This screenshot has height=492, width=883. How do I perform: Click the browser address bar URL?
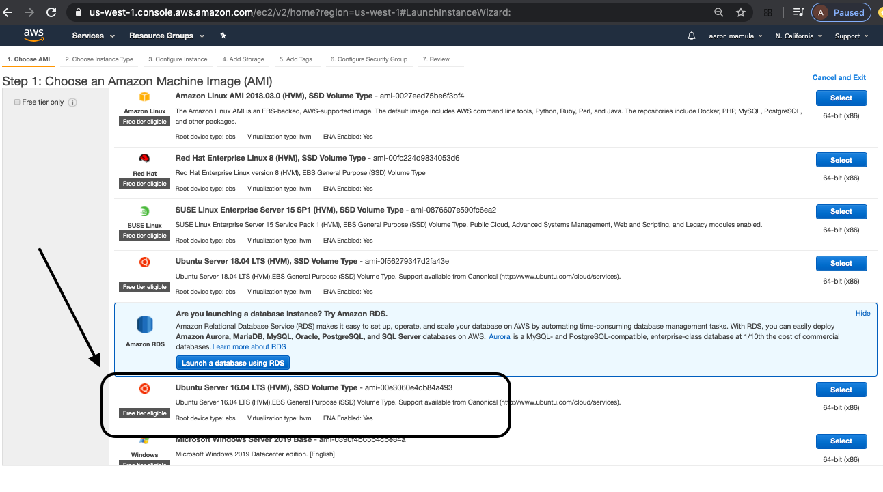coord(300,12)
